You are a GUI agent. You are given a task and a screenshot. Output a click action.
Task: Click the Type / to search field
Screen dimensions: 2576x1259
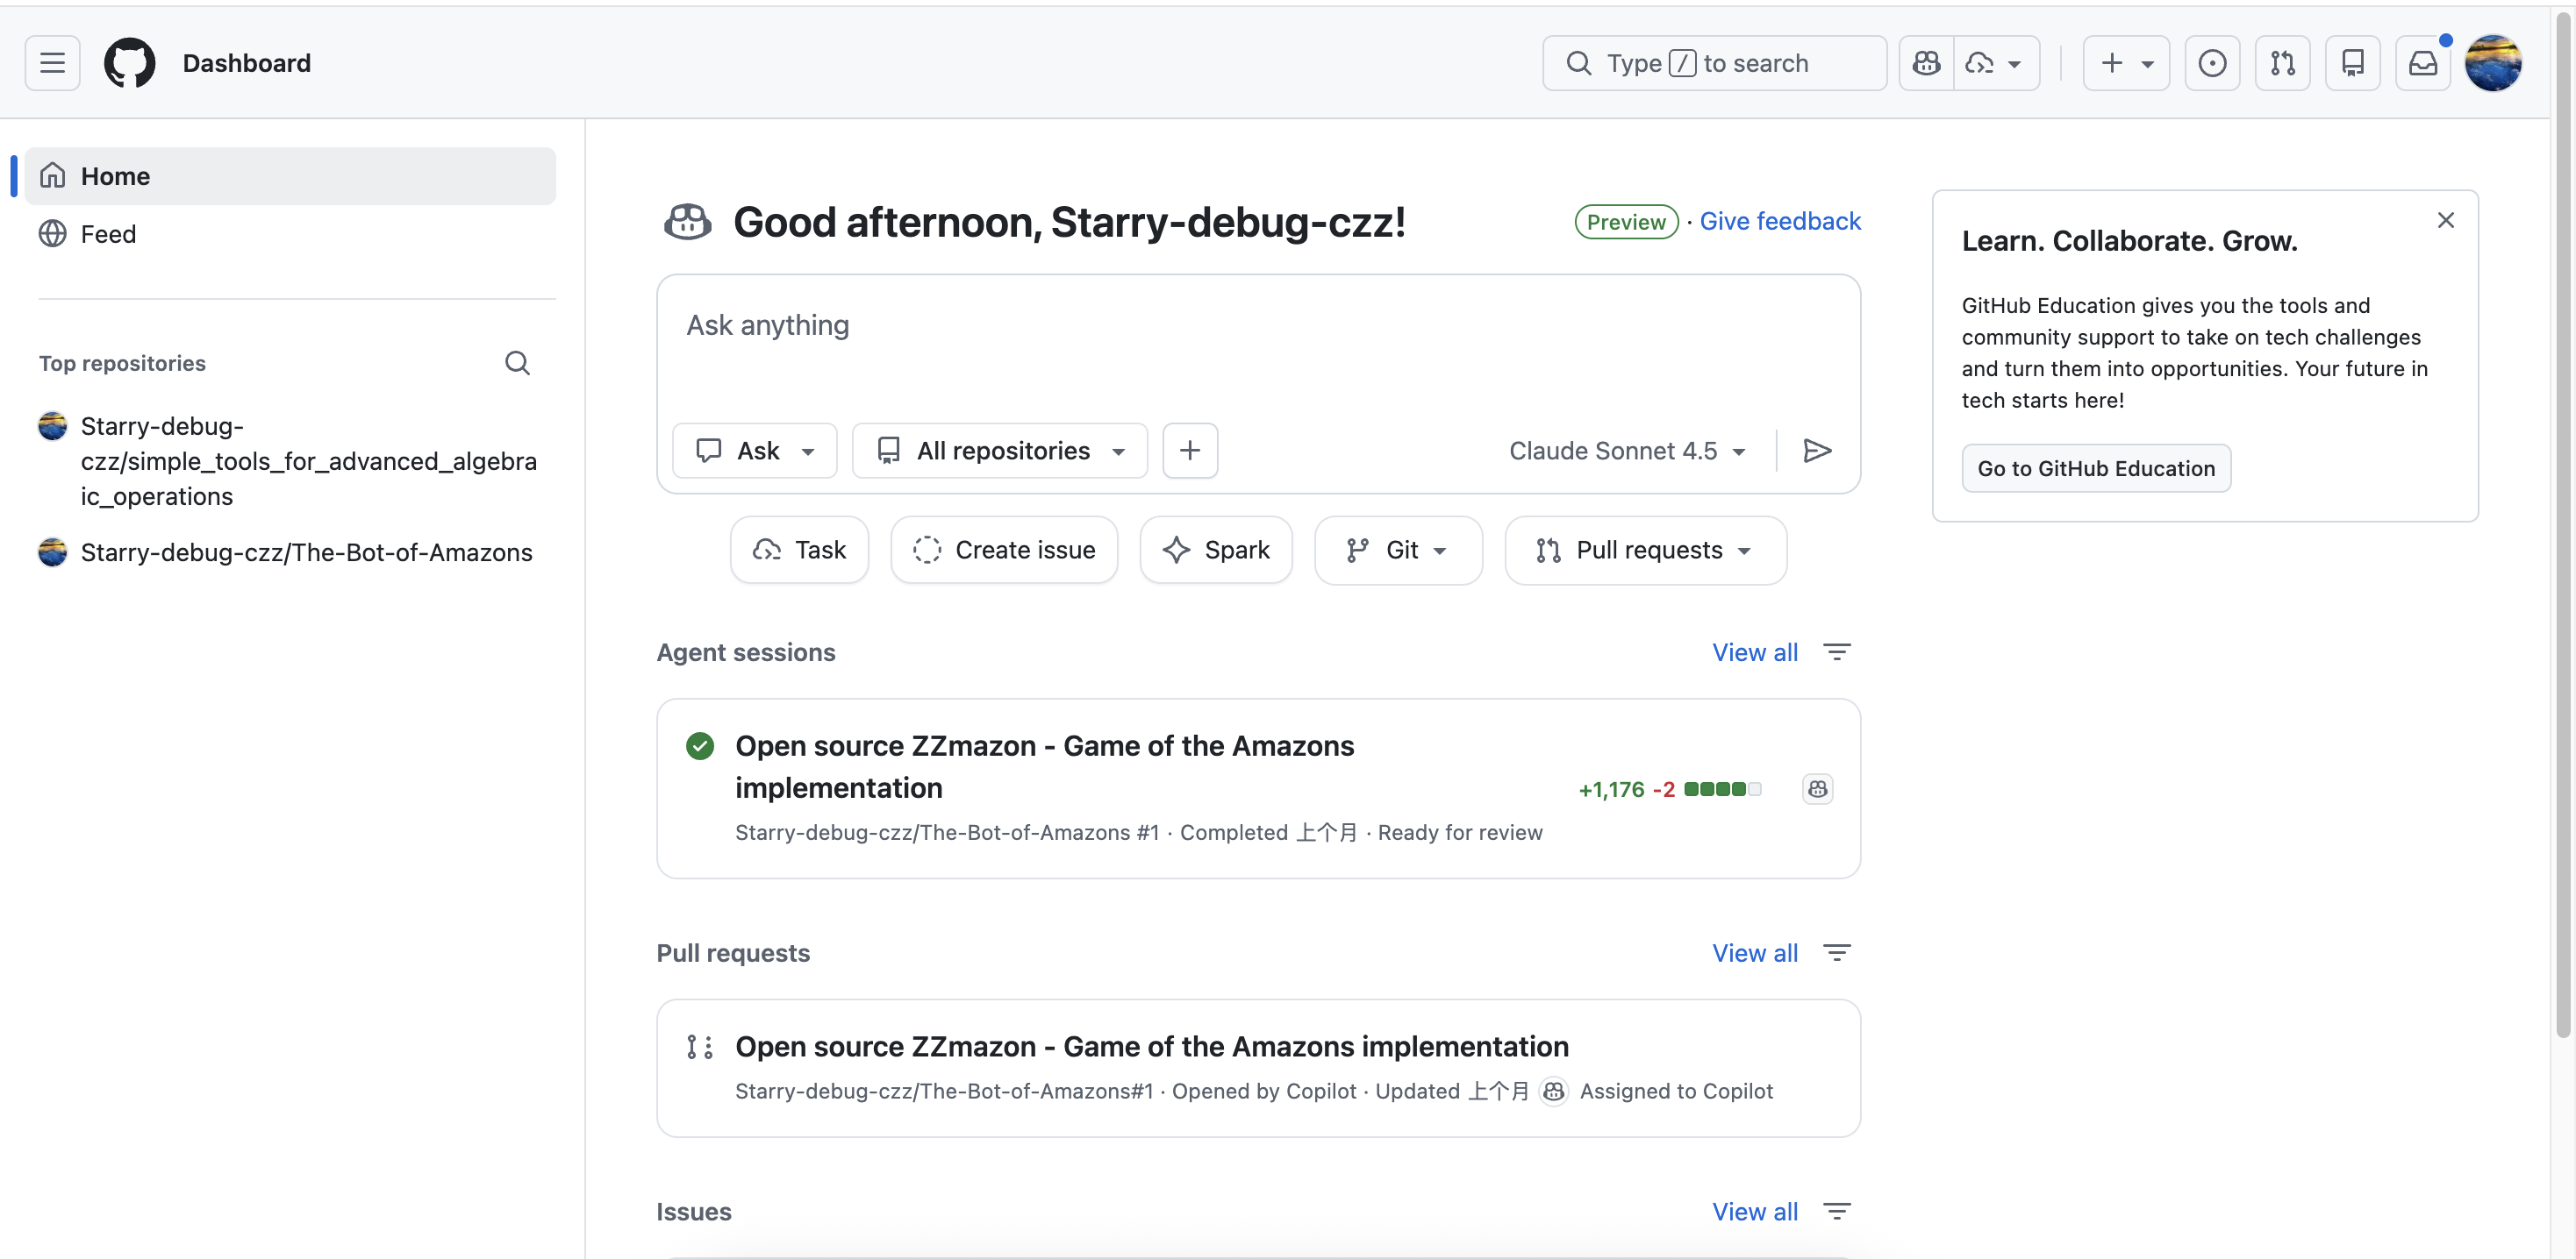click(1714, 63)
